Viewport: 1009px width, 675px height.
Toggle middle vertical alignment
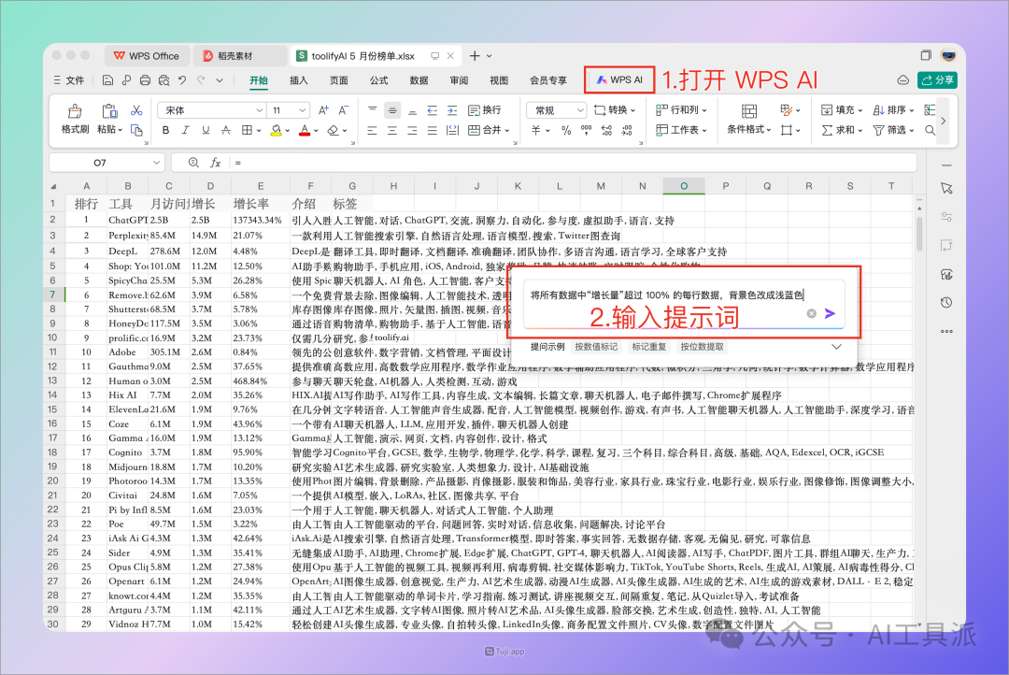pyautogui.click(x=392, y=110)
